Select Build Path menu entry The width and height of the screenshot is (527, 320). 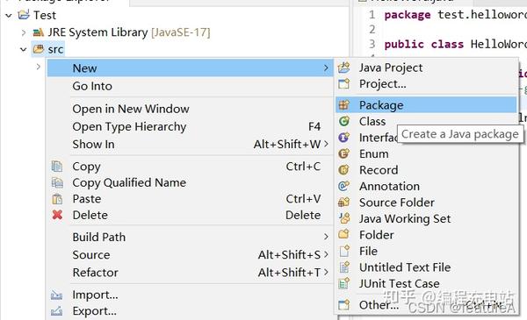[190, 237]
